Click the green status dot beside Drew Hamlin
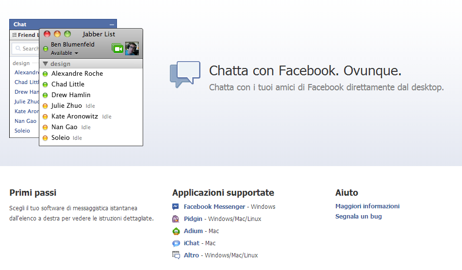This screenshot has height=270, width=462. click(x=45, y=95)
